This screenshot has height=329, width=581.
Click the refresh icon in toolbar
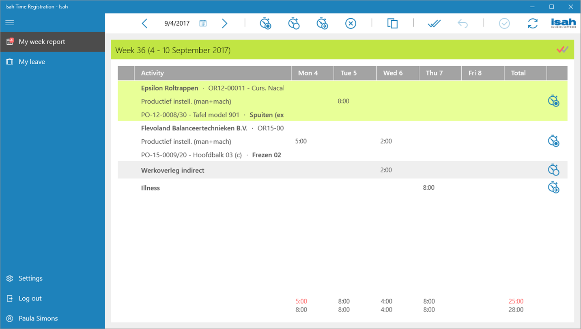533,24
